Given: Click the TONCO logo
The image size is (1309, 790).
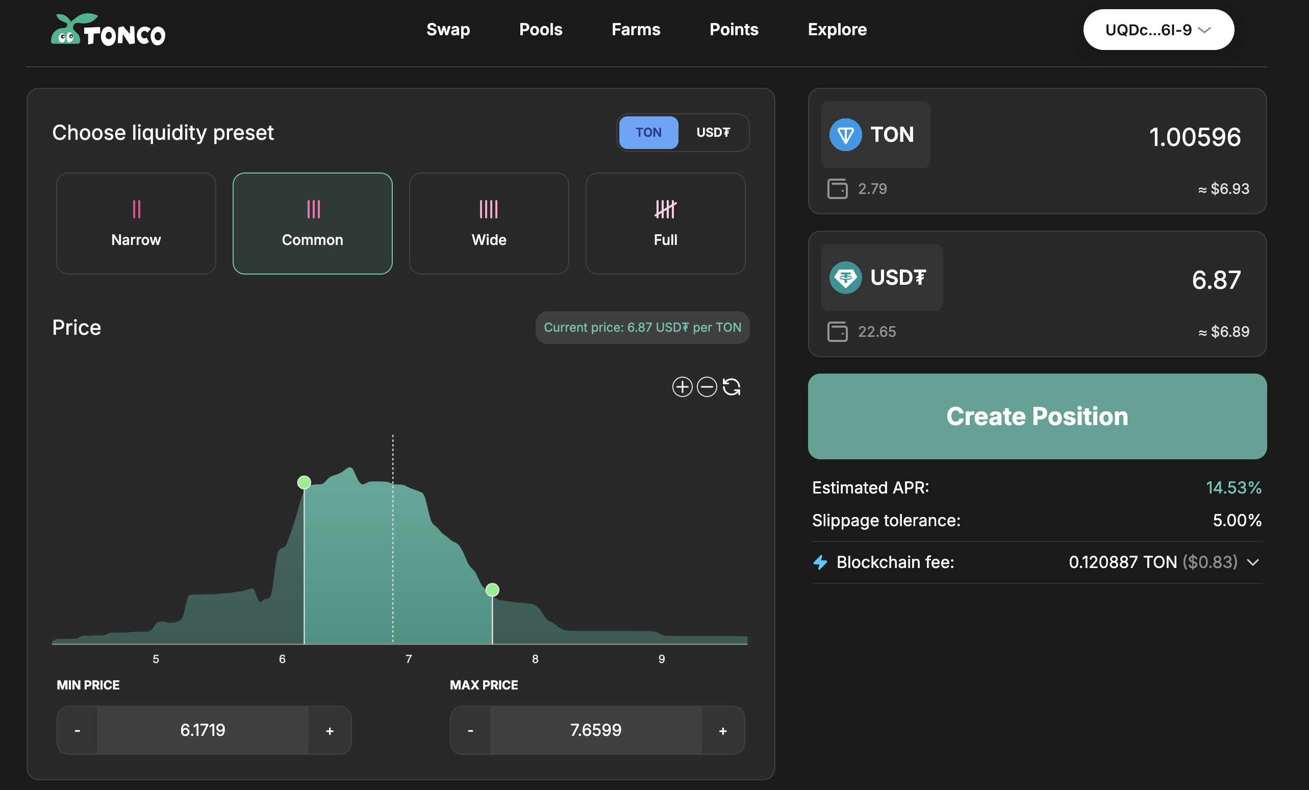Looking at the screenshot, I should click(x=108, y=30).
